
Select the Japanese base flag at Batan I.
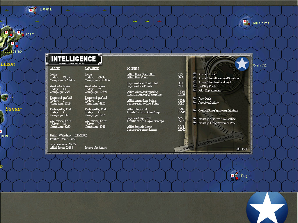pos(31,10)
